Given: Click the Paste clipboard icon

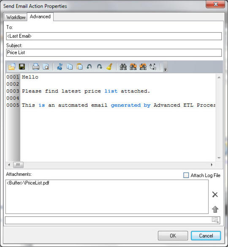Looking at the screenshot, I should click(80, 67).
